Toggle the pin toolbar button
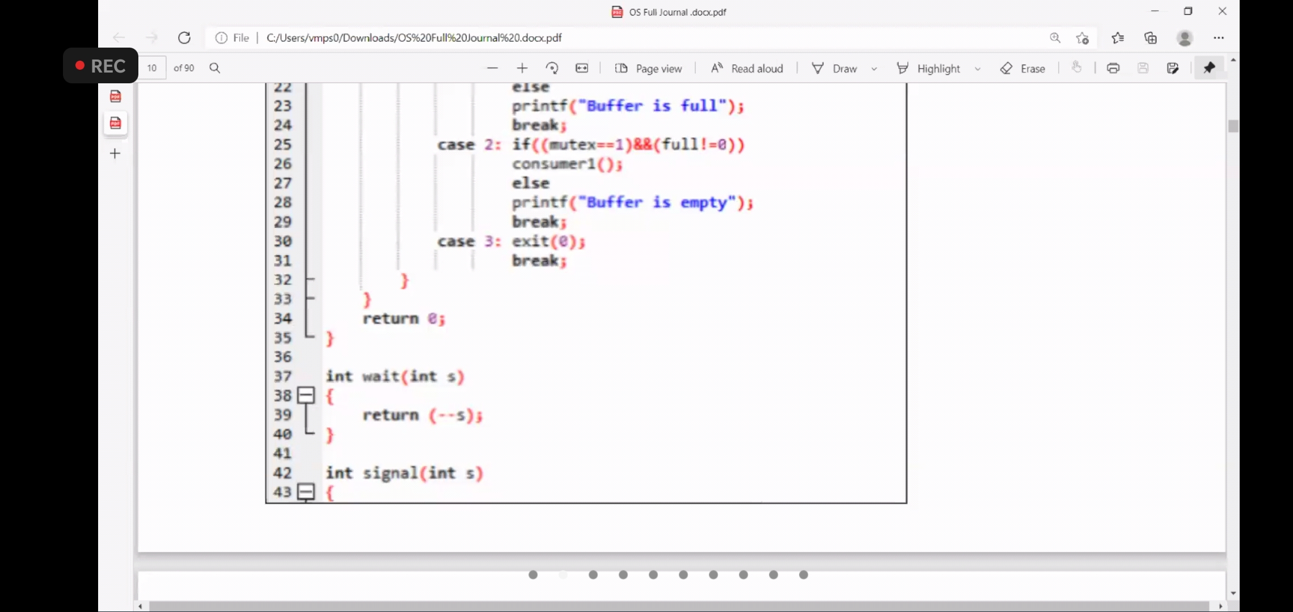The image size is (1293, 612). pyautogui.click(x=1209, y=68)
